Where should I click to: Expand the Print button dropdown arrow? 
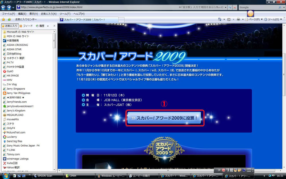[x=243, y=19]
